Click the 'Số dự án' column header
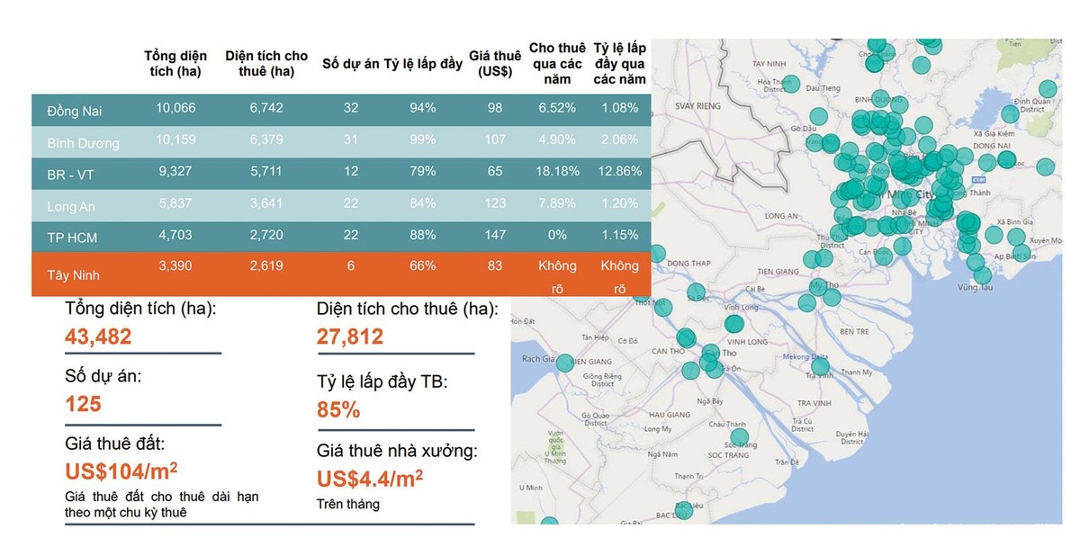 (x=350, y=63)
